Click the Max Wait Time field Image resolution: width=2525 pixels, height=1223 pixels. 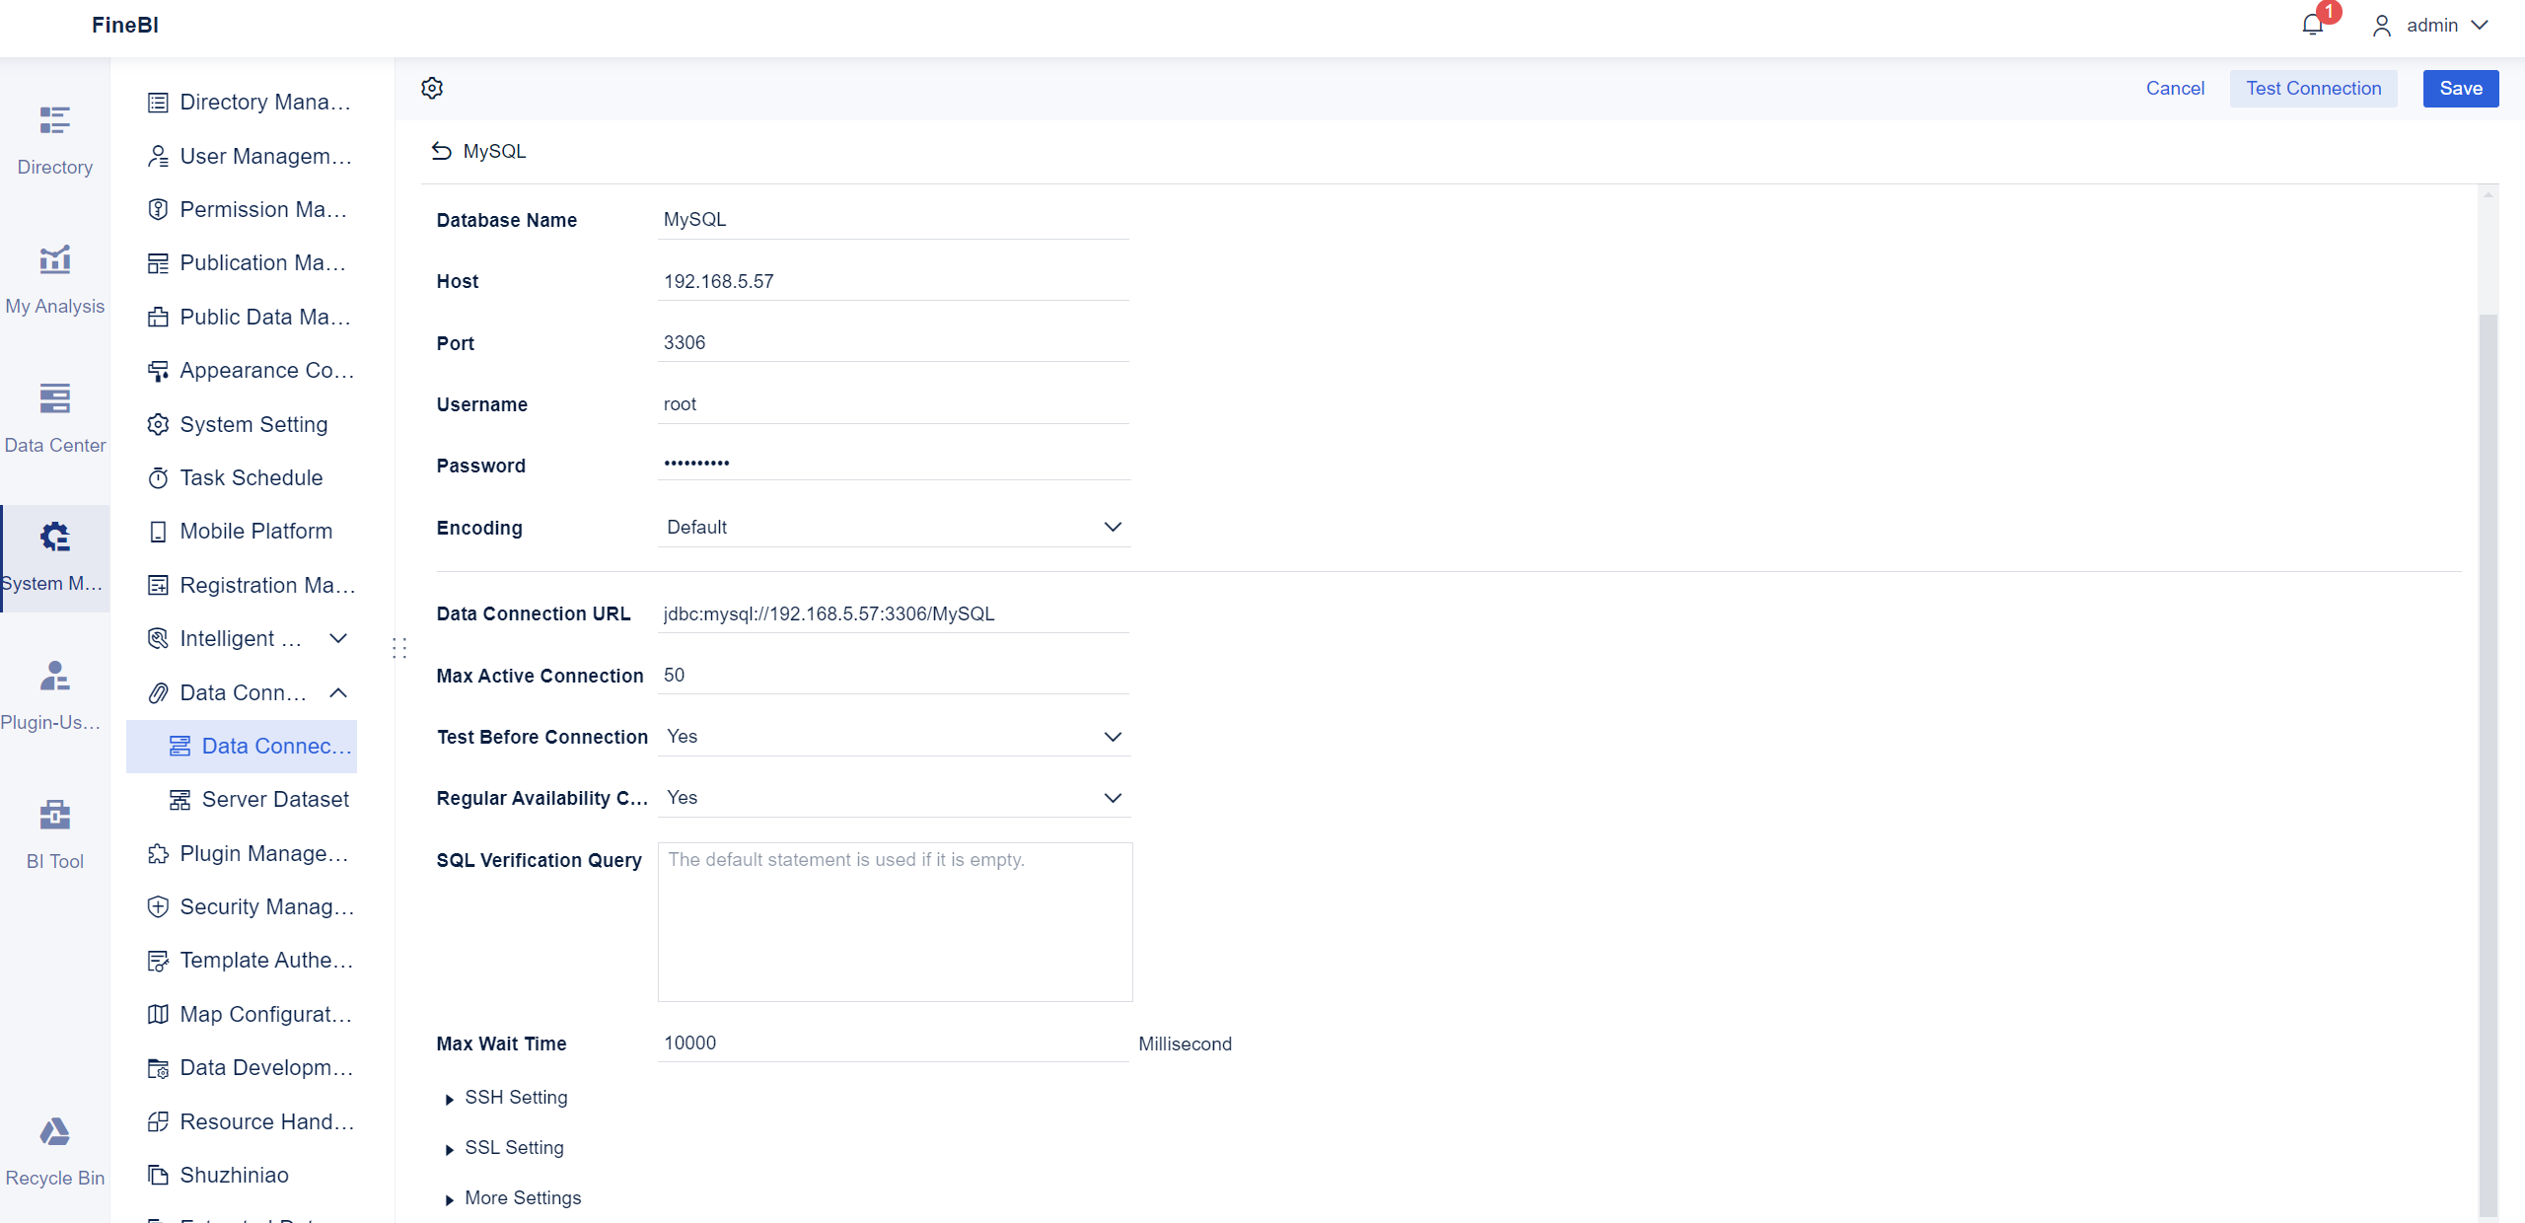tap(894, 1043)
